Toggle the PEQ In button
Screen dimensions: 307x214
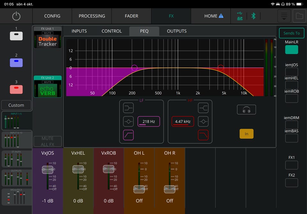pyautogui.click(x=247, y=134)
